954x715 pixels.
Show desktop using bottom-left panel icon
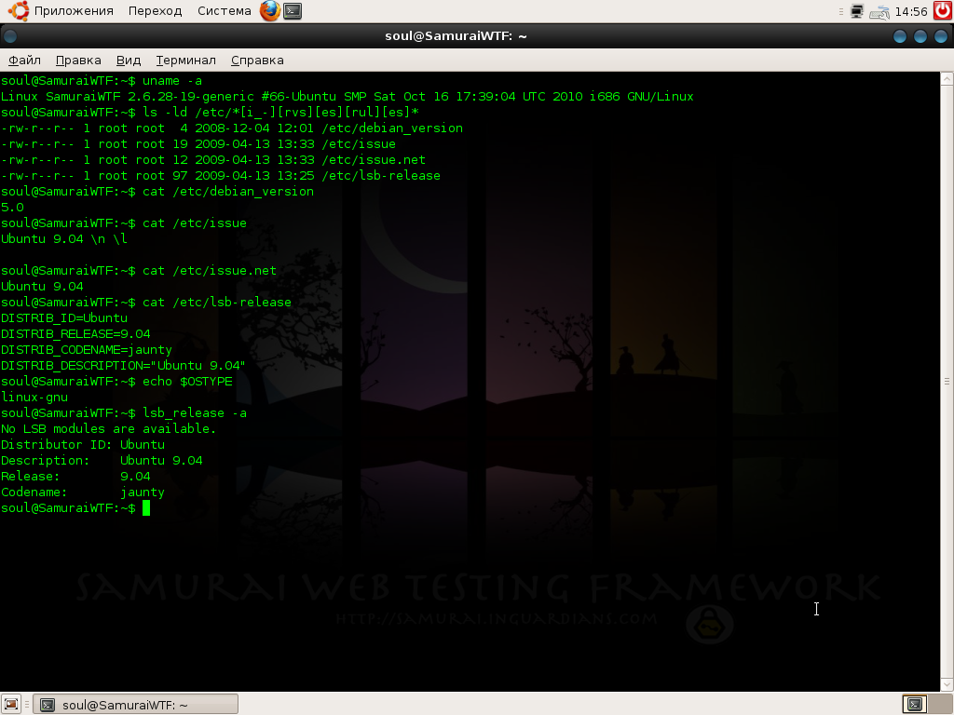tap(11, 705)
